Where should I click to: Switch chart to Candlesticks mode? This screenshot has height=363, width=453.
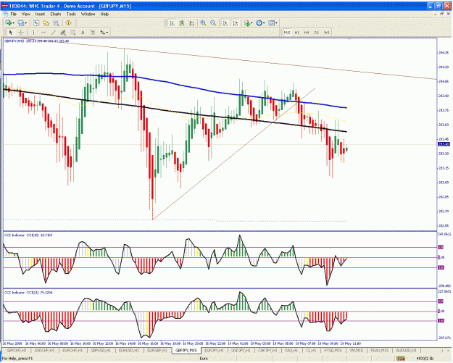(182, 22)
